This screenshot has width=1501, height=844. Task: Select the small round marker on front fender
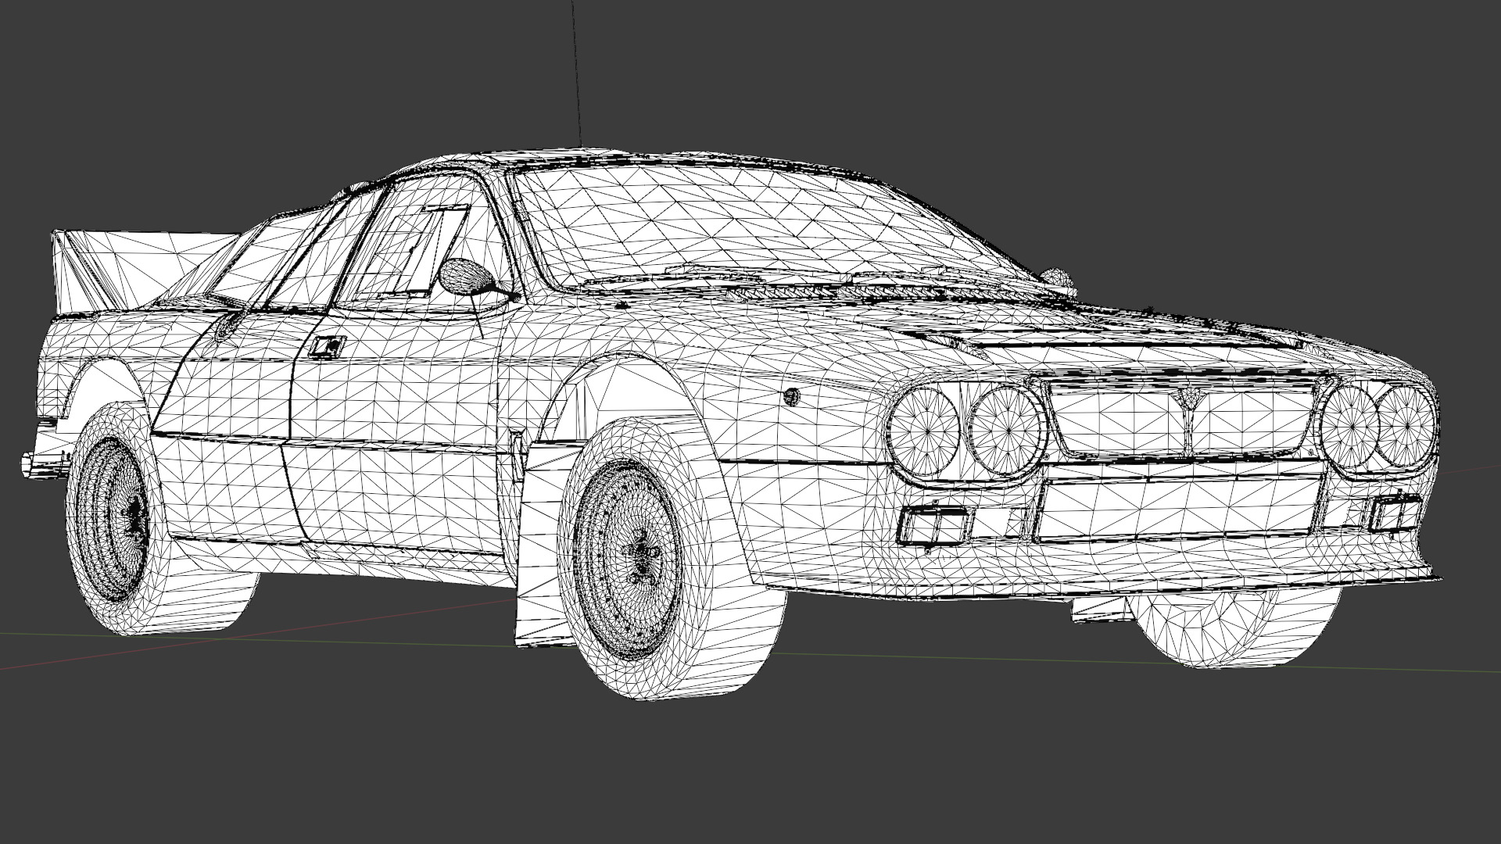pos(792,396)
